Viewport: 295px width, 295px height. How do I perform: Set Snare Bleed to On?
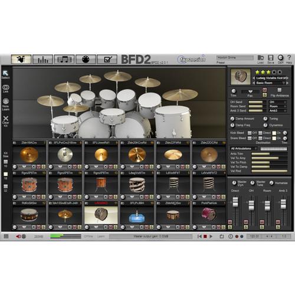274,139
